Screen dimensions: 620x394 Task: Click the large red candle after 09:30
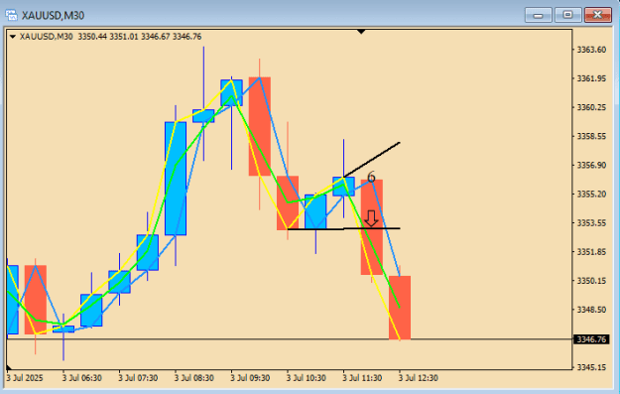coord(259,126)
